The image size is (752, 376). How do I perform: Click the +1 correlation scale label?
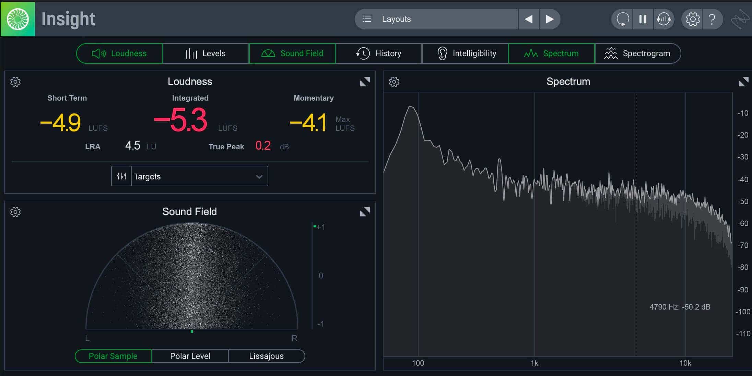(321, 227)
